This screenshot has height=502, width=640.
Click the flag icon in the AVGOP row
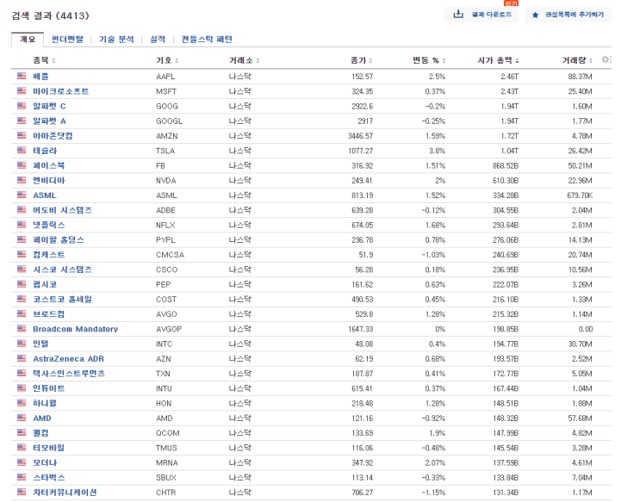pos(22,329)
